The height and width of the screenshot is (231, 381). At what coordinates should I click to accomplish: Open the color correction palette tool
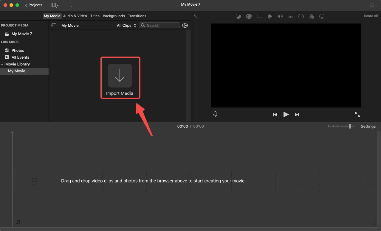click(249, 16)
